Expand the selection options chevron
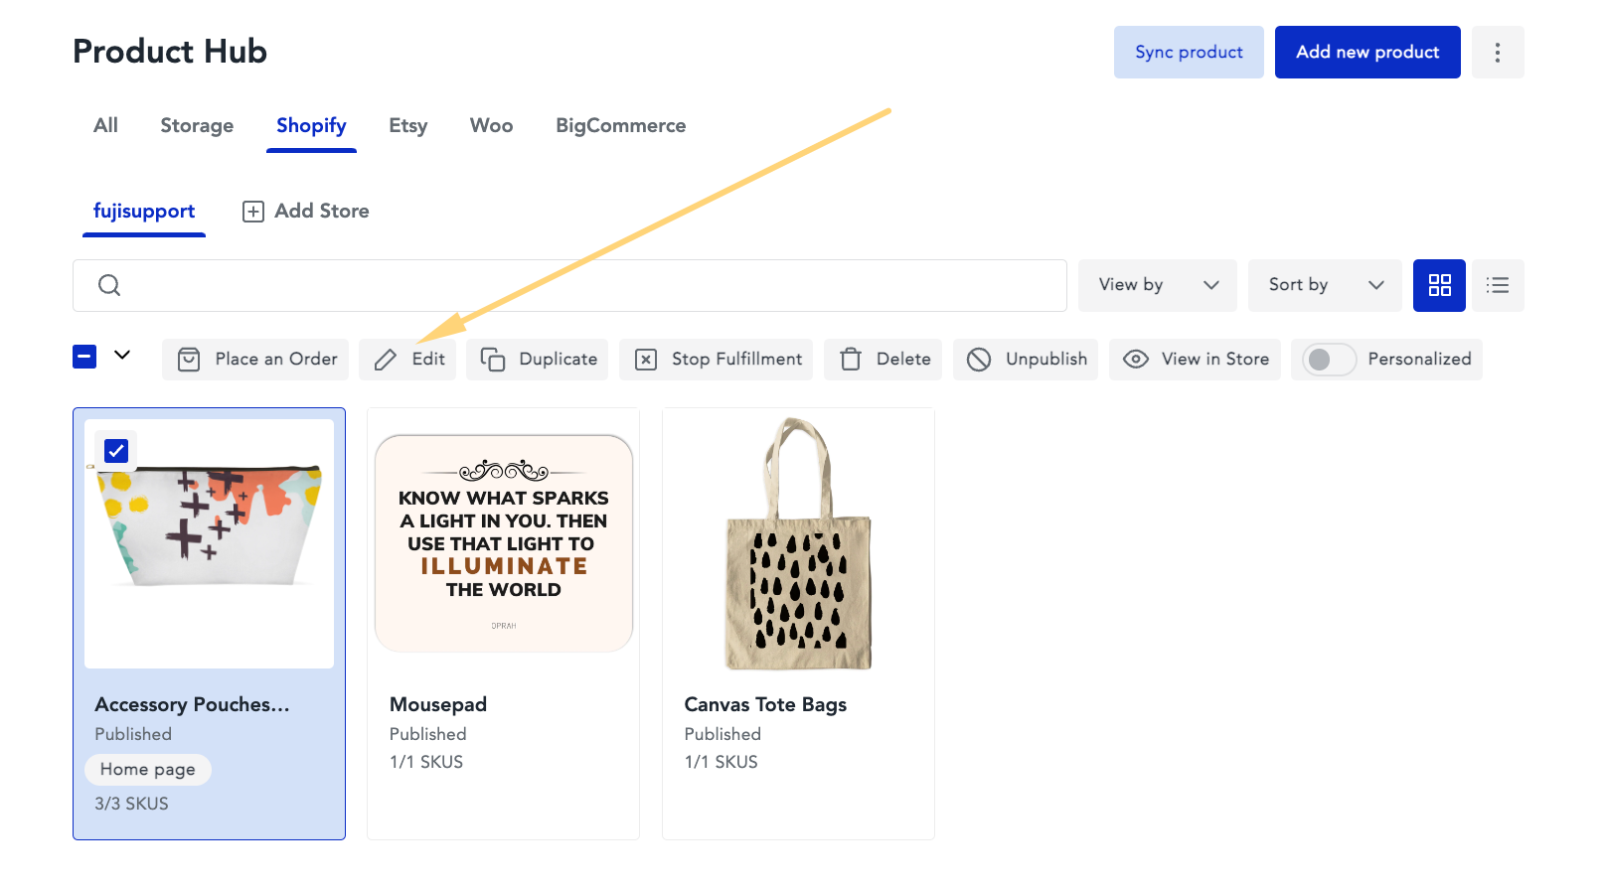Image resolution: width=1606 pixels, height=890 pixels. pos(122,355)
